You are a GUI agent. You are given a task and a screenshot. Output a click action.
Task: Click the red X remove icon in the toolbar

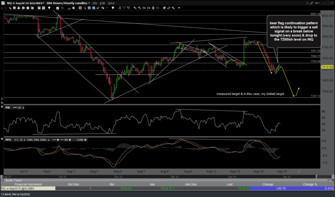[x=2, y=8]
